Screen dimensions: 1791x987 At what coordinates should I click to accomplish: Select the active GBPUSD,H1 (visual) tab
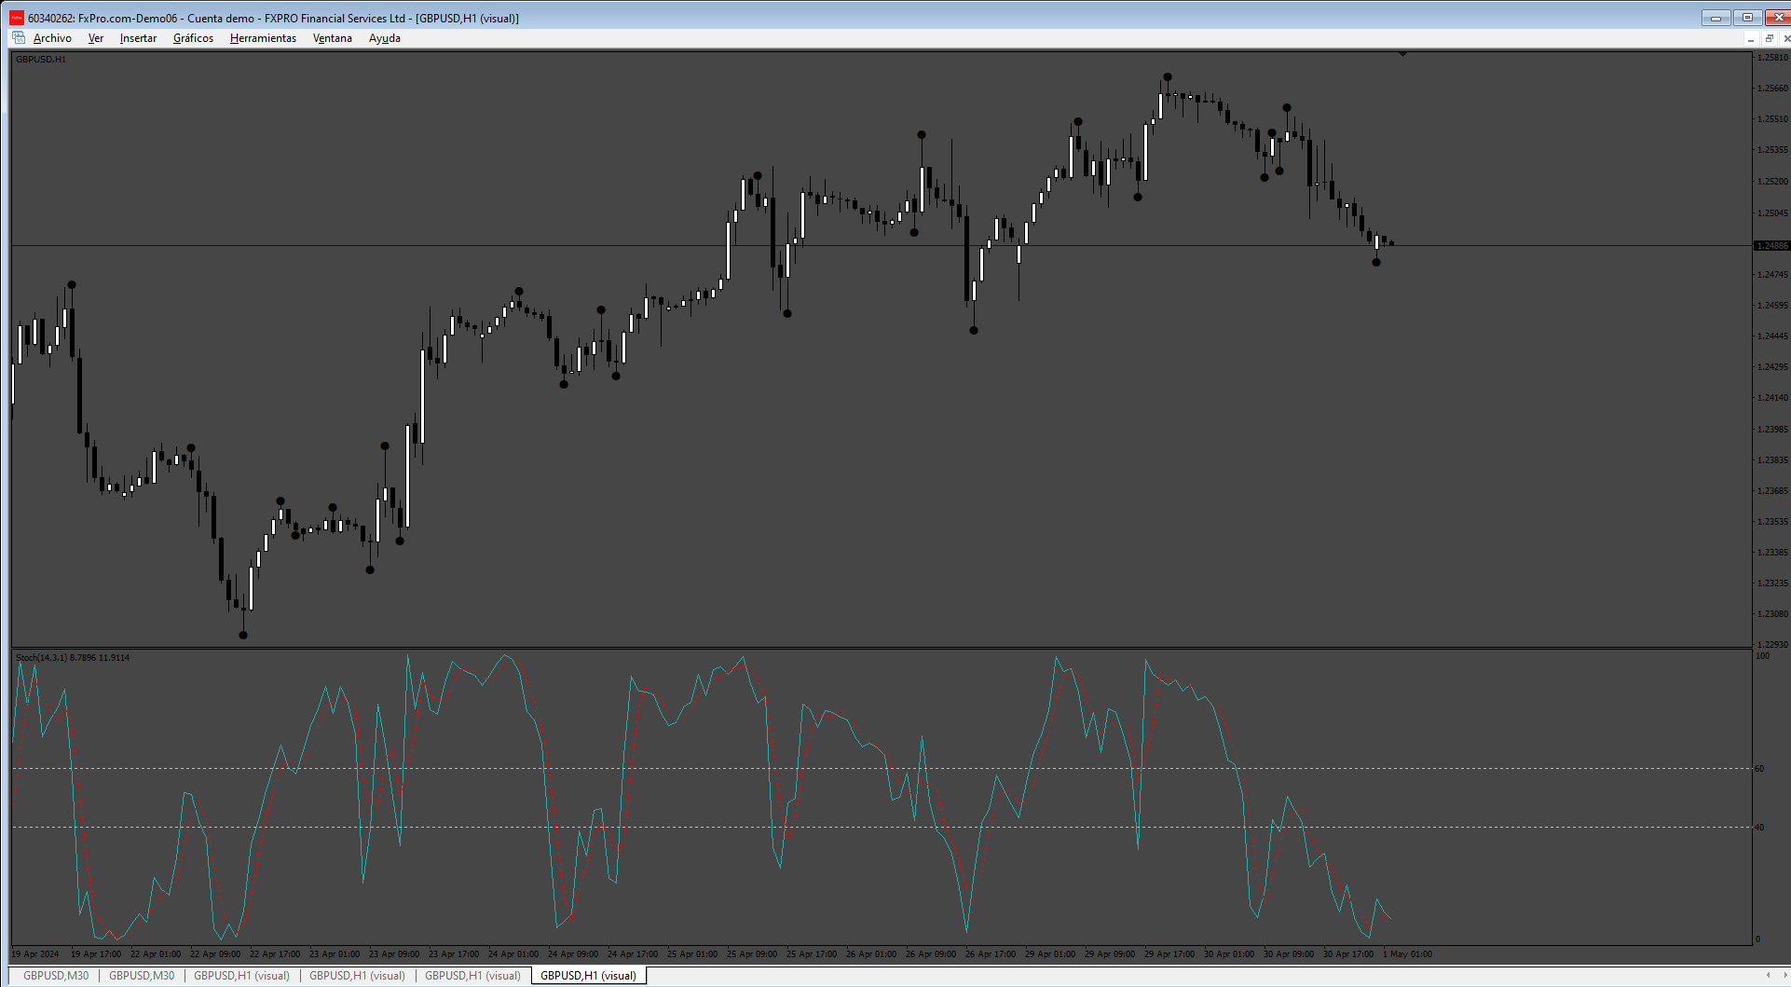coord(588,976)
